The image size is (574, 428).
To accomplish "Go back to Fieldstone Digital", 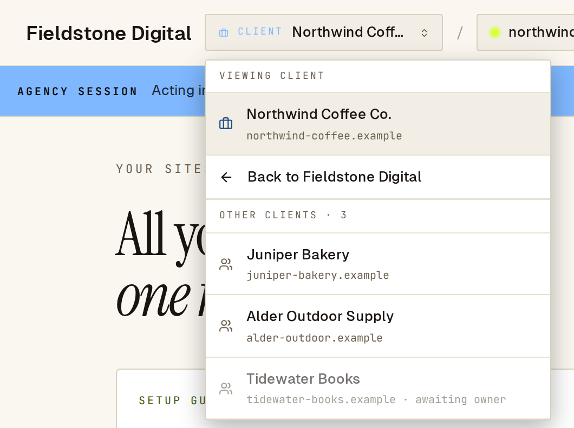I will pyautogui.click(x=378, y=177).
